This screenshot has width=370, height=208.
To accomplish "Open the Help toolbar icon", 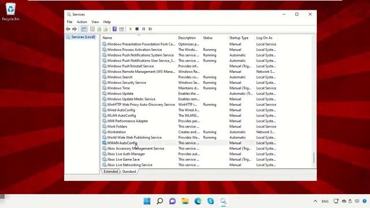I will pos(114,29).
